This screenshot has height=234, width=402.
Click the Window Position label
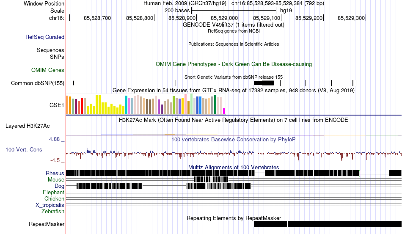[x=44, y=3]
